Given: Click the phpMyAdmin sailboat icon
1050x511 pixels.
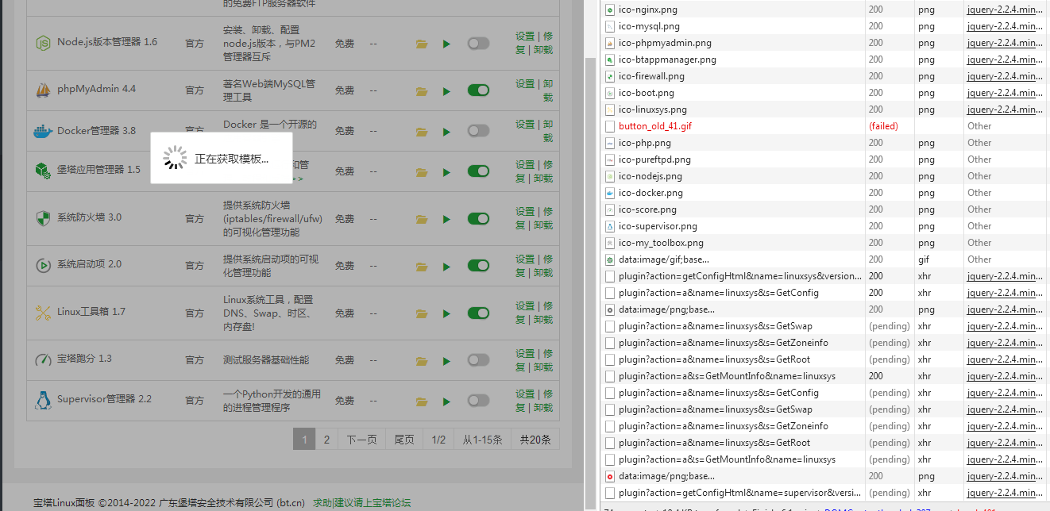Looking at the screenshot, I should (x=43, y=90).
